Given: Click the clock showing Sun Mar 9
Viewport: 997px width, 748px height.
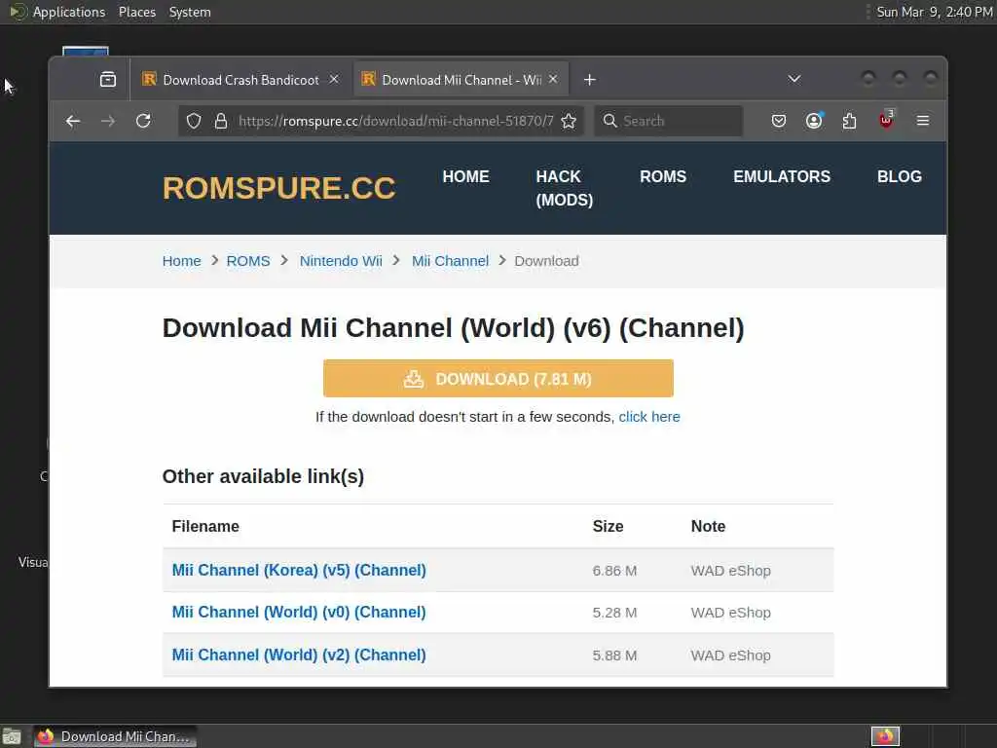Looking at the screenshot, I should point(934,12).
